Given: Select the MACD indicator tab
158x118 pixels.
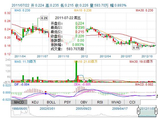Looking at the screenshot, I should (19, 102).
